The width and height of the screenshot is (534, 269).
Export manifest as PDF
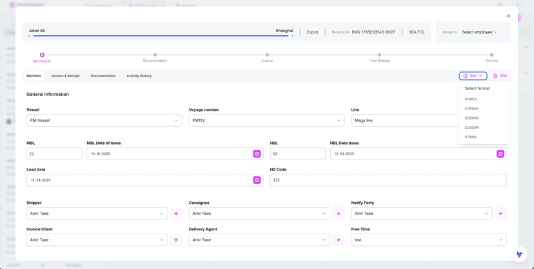coord(500,76)
